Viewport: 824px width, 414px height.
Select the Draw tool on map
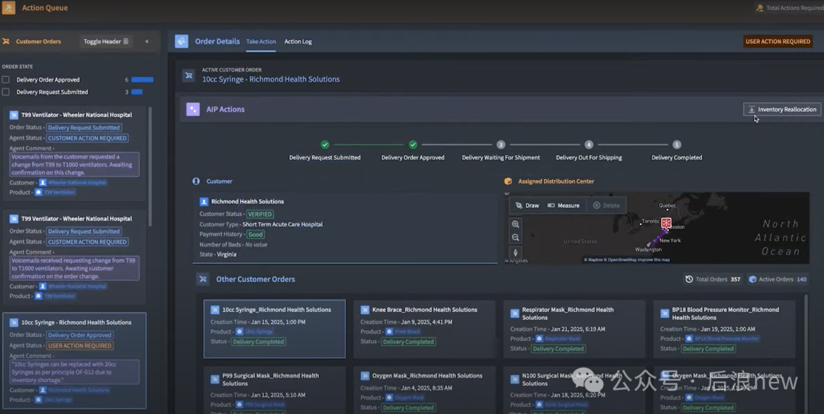click(x=527, y=206)
